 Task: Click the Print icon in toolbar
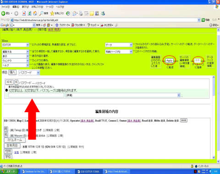pos(81,13)
